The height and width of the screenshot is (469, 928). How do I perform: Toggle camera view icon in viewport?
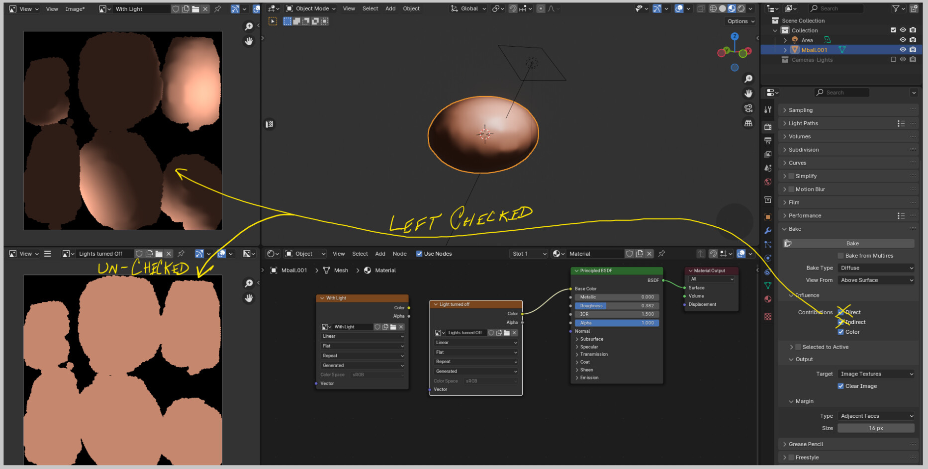point(748,108)
